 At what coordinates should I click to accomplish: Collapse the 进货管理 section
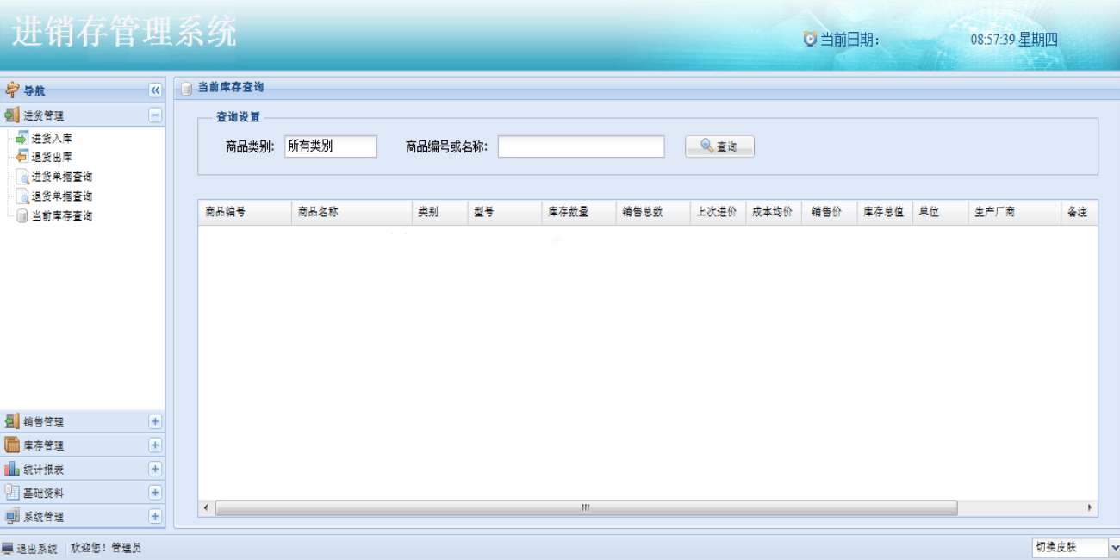153,113
